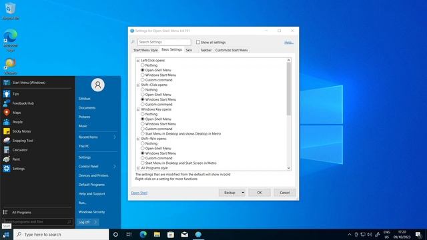
Task: Click settings list scrollbar thumb
Action: tap(289, 89)
